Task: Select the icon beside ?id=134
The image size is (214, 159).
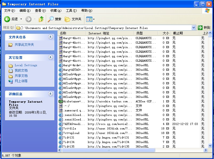Action: [61, 142]
